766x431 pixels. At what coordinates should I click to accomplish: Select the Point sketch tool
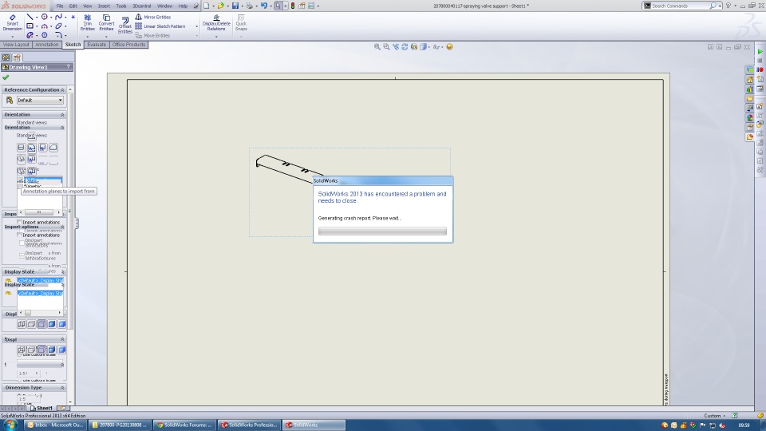pos(73,17)
